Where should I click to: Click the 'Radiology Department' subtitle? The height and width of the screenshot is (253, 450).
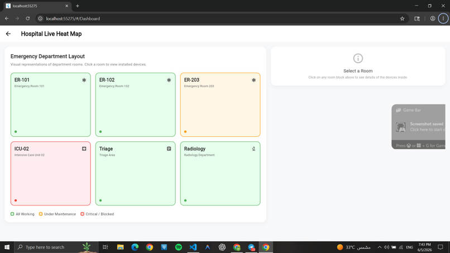(199, 155)
